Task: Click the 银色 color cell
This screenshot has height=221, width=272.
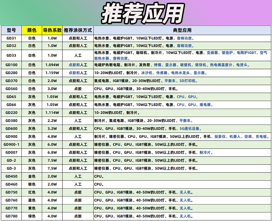Action: point(32,185)
